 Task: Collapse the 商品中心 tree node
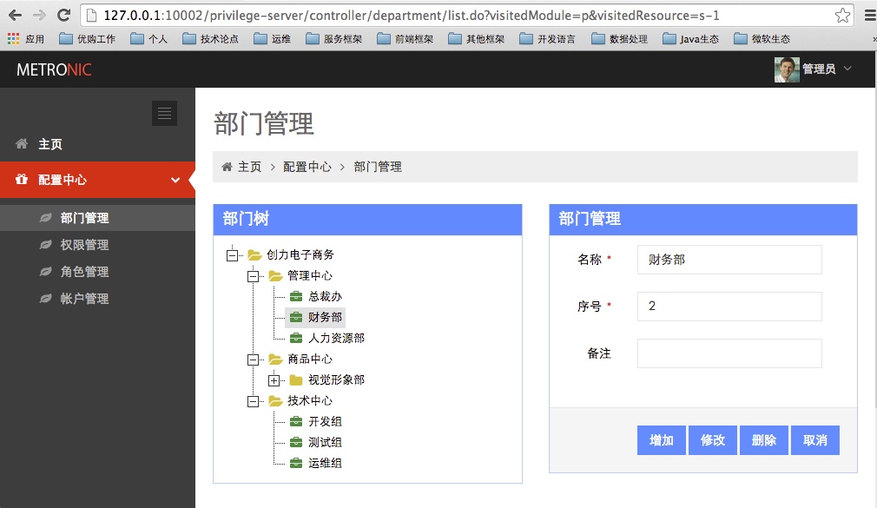253,360
